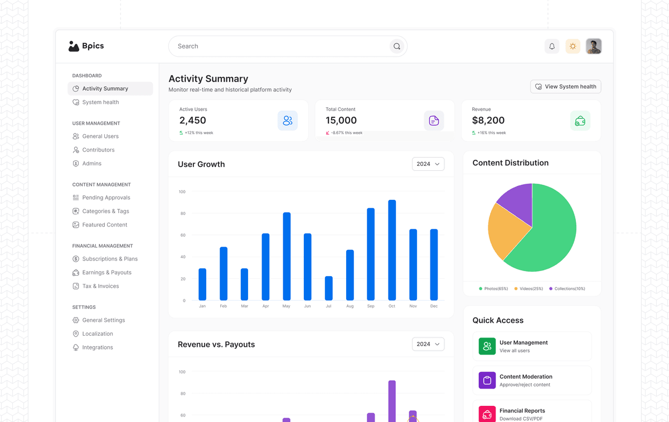Go to General Users page
669x422 pixels.
(x=110, y=136)
